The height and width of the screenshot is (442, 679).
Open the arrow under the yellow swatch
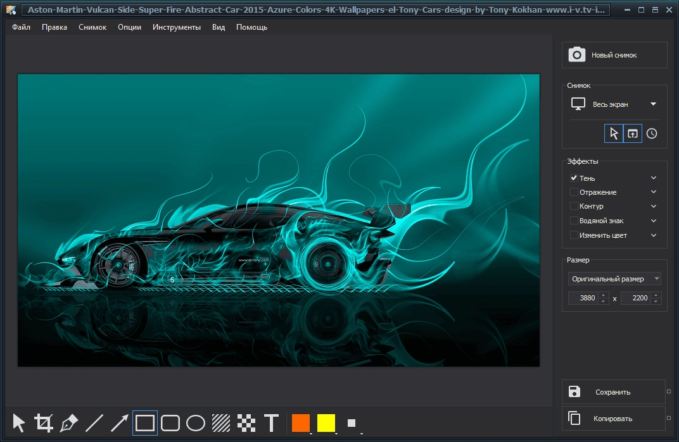pos(336,433)
